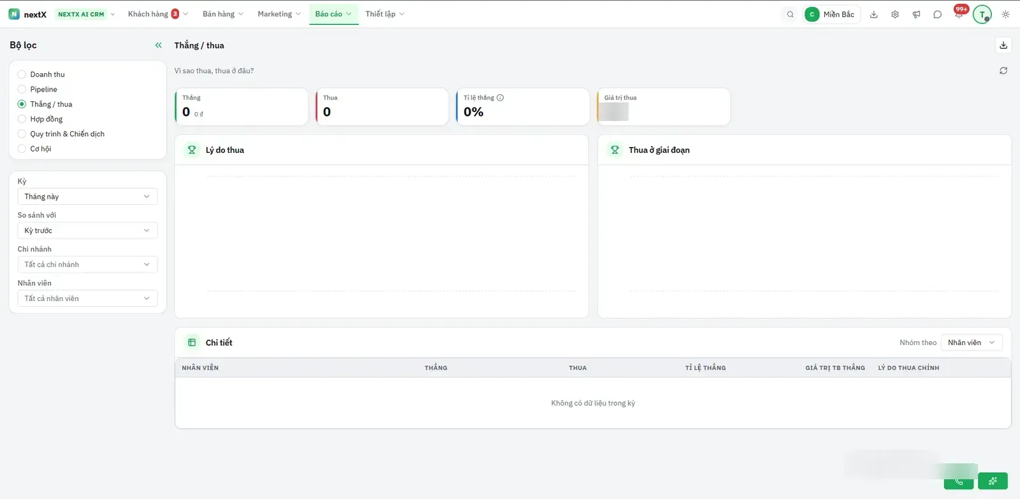Expand the NEXTX AI CRM workspace switcher

(x=86, y=14)
